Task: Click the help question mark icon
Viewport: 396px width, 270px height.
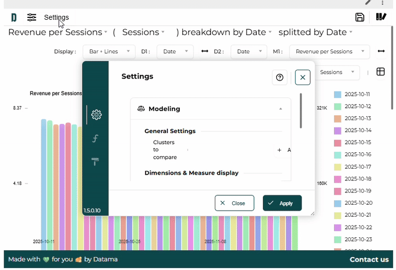Action: click(280, 78)
